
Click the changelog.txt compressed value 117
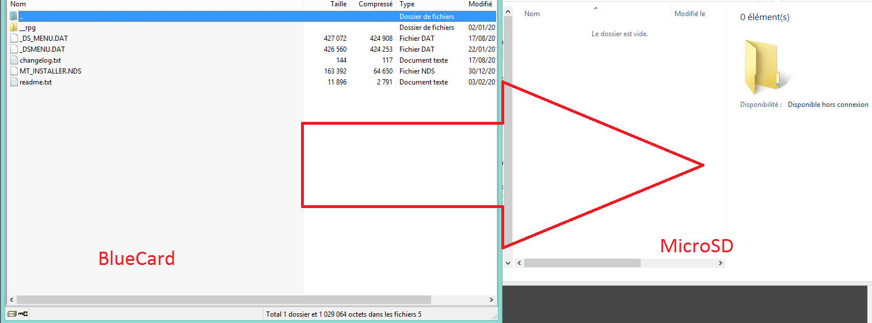click(x=387, y=60)
